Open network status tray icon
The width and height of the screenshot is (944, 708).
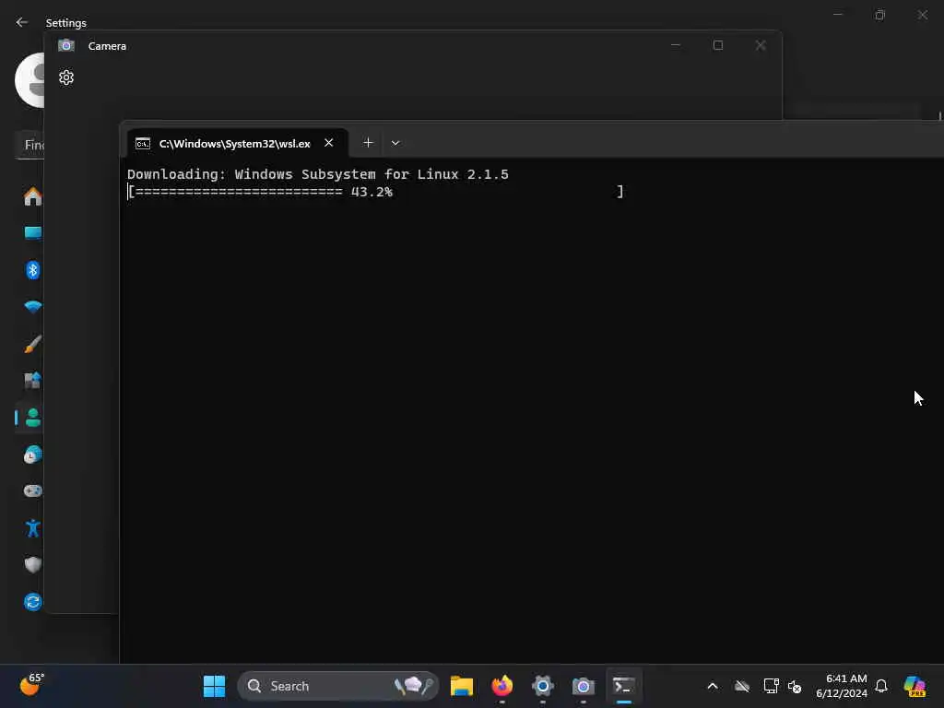tap(771, 686)
